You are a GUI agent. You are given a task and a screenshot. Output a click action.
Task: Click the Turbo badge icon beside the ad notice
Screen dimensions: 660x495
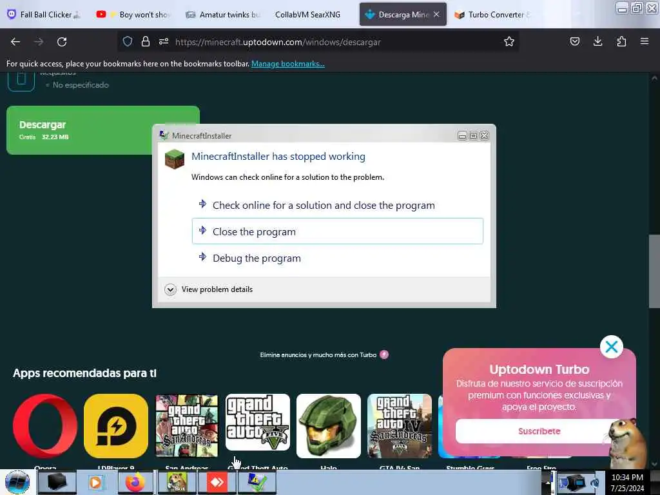tap(384, 354)
